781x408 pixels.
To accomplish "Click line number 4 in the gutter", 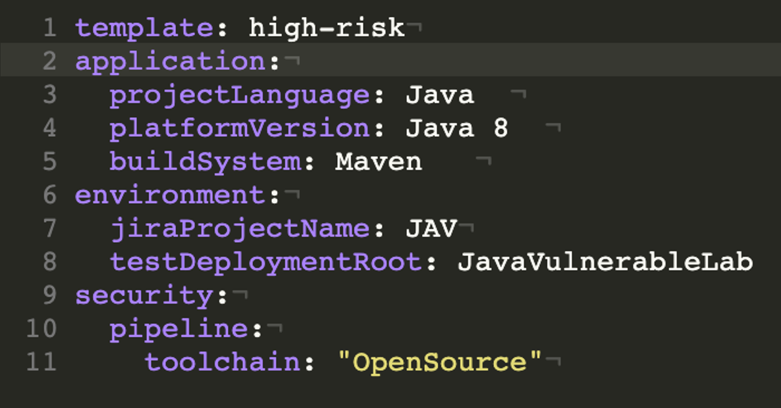I will (x=50, y=128).
